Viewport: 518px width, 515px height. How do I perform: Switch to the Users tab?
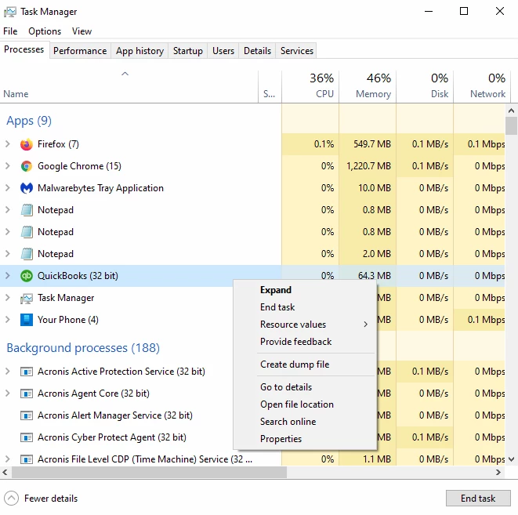point(223,51)
